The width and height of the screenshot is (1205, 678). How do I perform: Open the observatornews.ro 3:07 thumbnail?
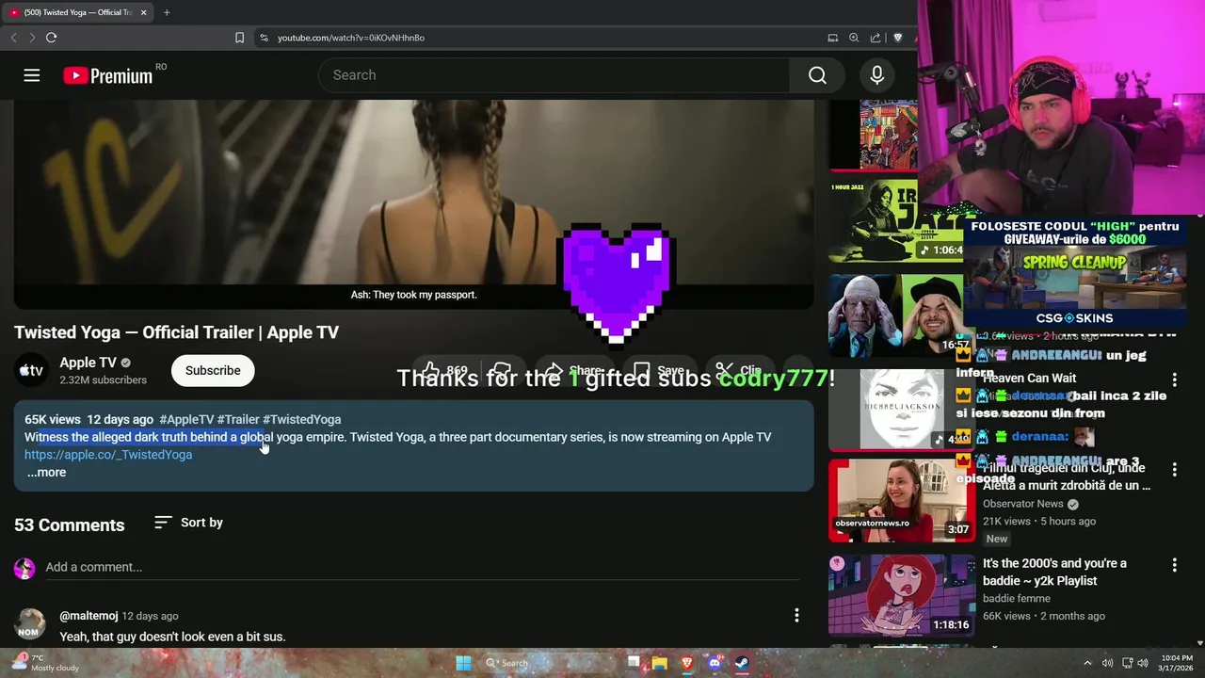(902, 500)
